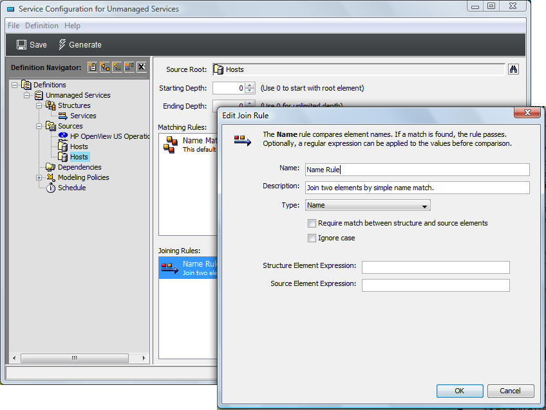Click the Schedule stopwatch icon
This screenshot has width=546, height=410.
[x=51, y=188]
